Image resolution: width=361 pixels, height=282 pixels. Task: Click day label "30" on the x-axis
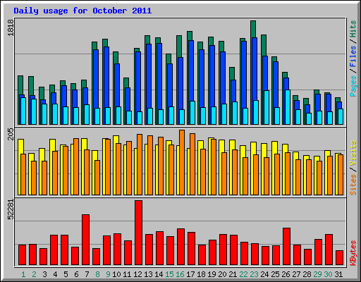tap(328, 274)
